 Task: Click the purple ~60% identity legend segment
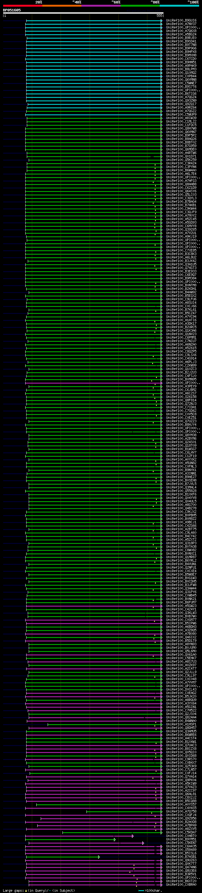[101, 6]
